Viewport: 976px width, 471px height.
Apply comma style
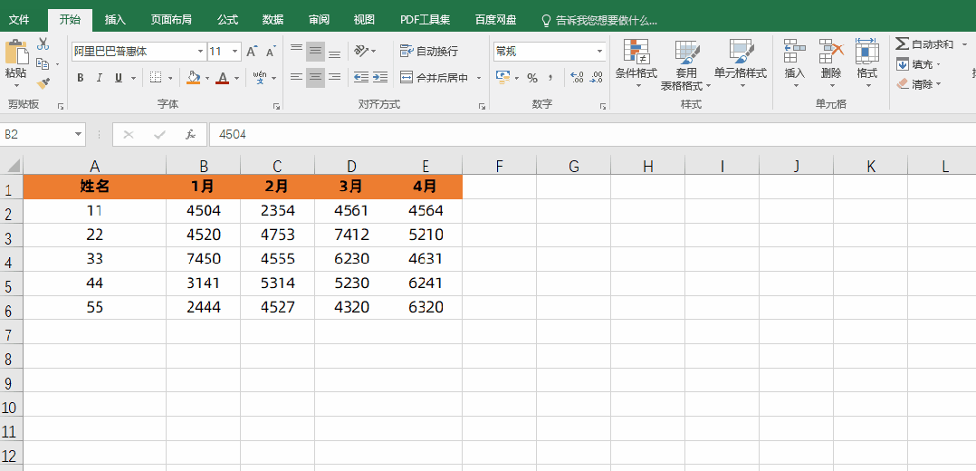pos(550,78)
